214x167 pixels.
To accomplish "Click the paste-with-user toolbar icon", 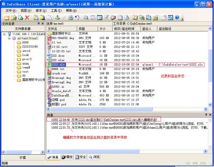I will 42,18.
